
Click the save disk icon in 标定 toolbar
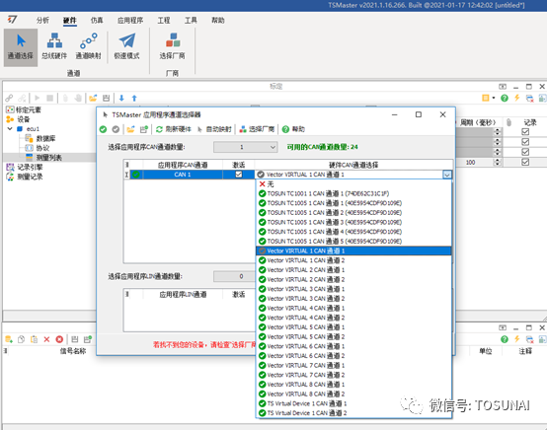pyautogui.click(x=107, y=99)
